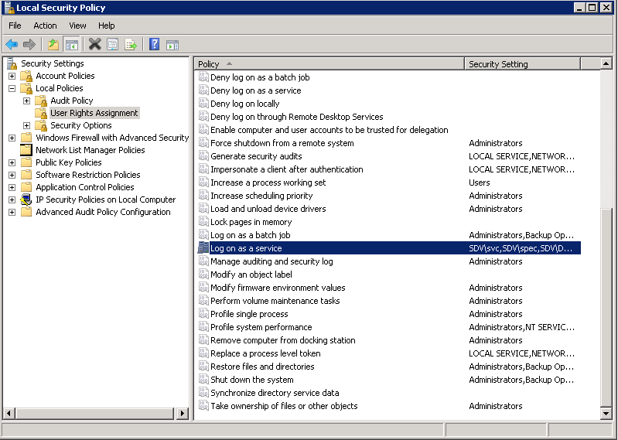618x440 pixels.
Task: Open the View menu
Action: click(x=77, y=26)
